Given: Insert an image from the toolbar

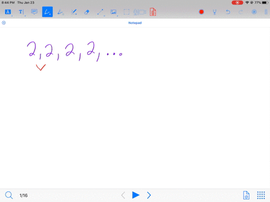Looking at the screenshot, I should 114,12.
